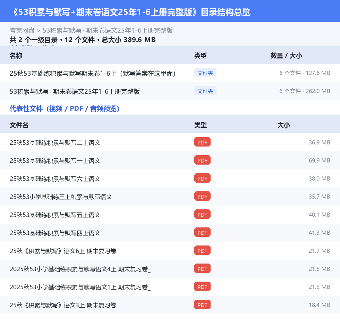
Task: Click the 文件夹 badge beside the 262.0 MB folder
Action: tap(205, 91)
